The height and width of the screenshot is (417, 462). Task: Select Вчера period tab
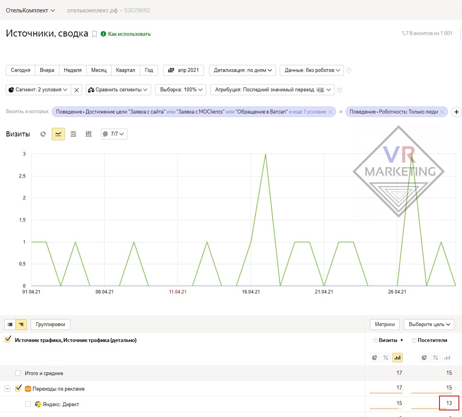(47, 70)
